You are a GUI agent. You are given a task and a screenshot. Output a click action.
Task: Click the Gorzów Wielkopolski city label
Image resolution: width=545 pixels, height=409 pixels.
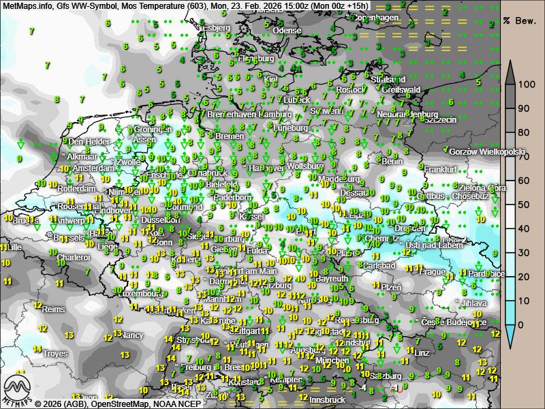tap(487, 151)
